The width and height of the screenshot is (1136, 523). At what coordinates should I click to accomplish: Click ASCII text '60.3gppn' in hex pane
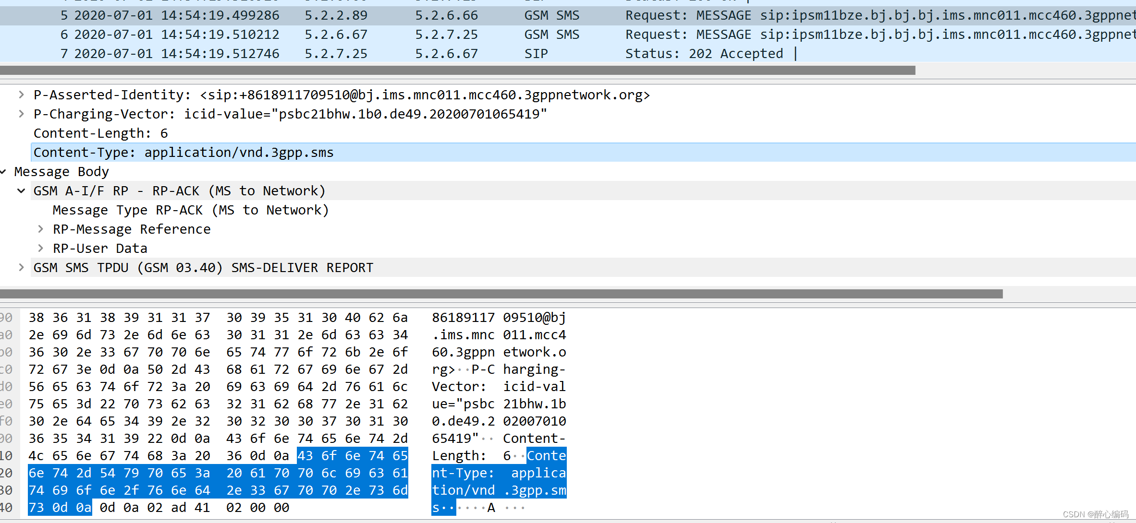tap(463, 352)
